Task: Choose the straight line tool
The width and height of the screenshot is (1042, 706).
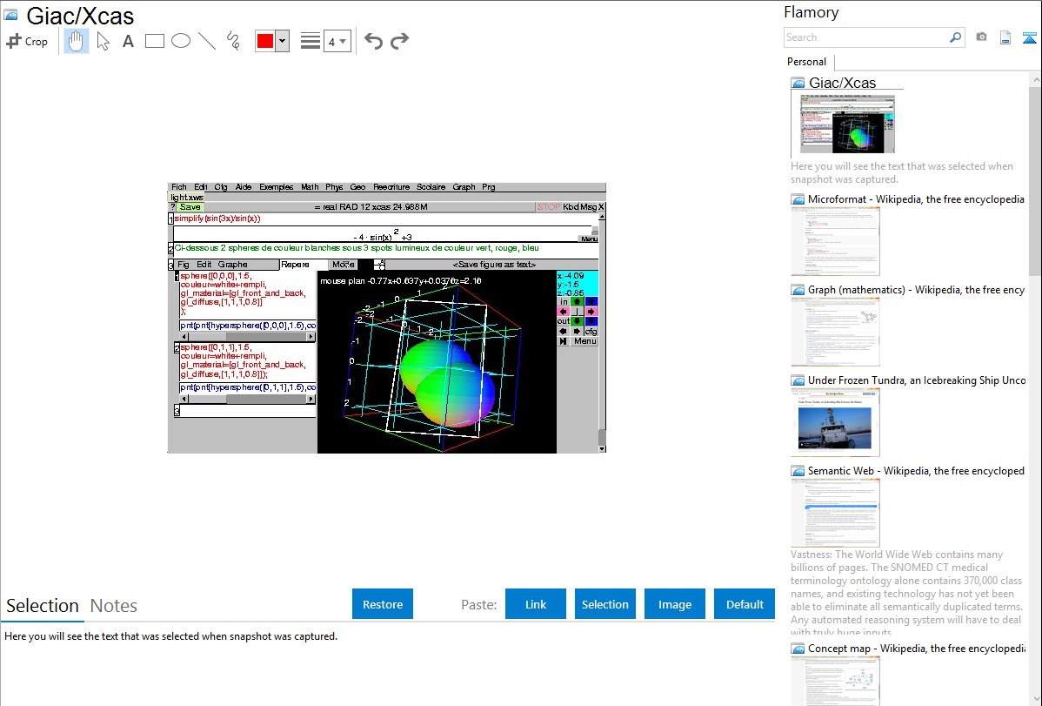Action: coord(207,41)
